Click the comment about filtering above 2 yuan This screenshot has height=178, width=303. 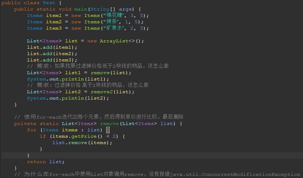88,85
